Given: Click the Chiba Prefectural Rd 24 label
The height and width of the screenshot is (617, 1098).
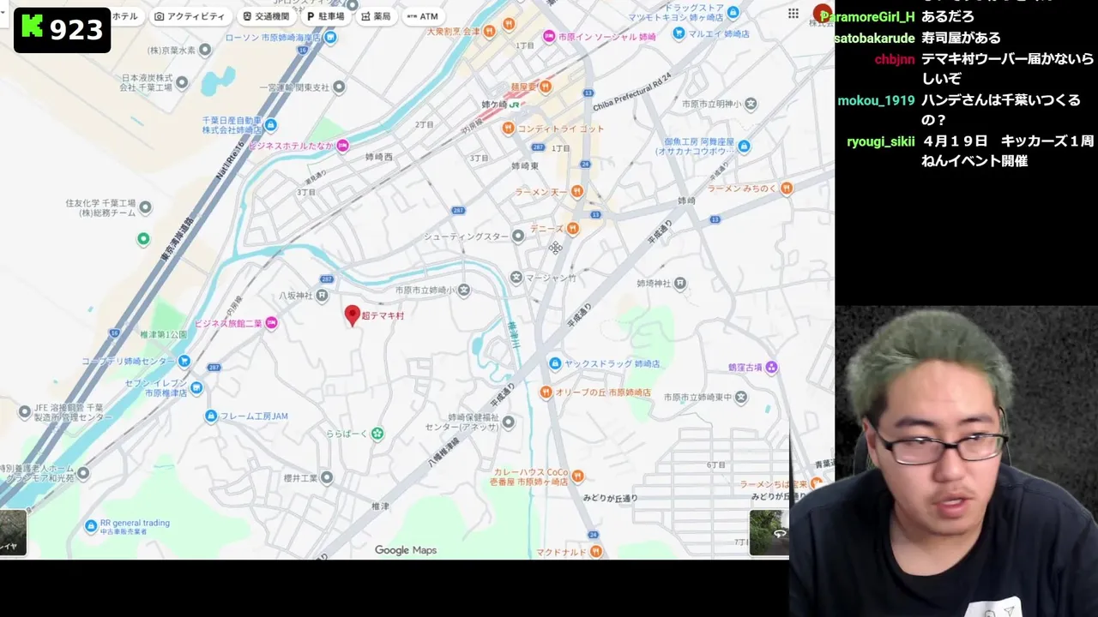Looking at the screenshot, I should tap(632, 92).
